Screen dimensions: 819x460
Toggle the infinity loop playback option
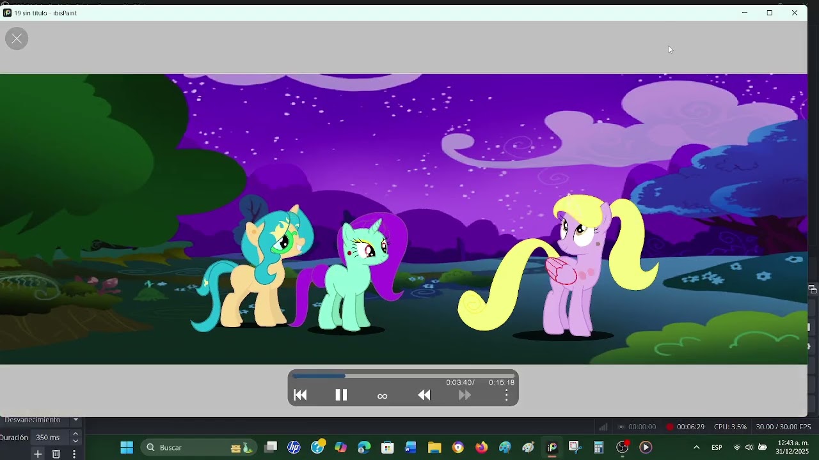[x=383, y=396]
